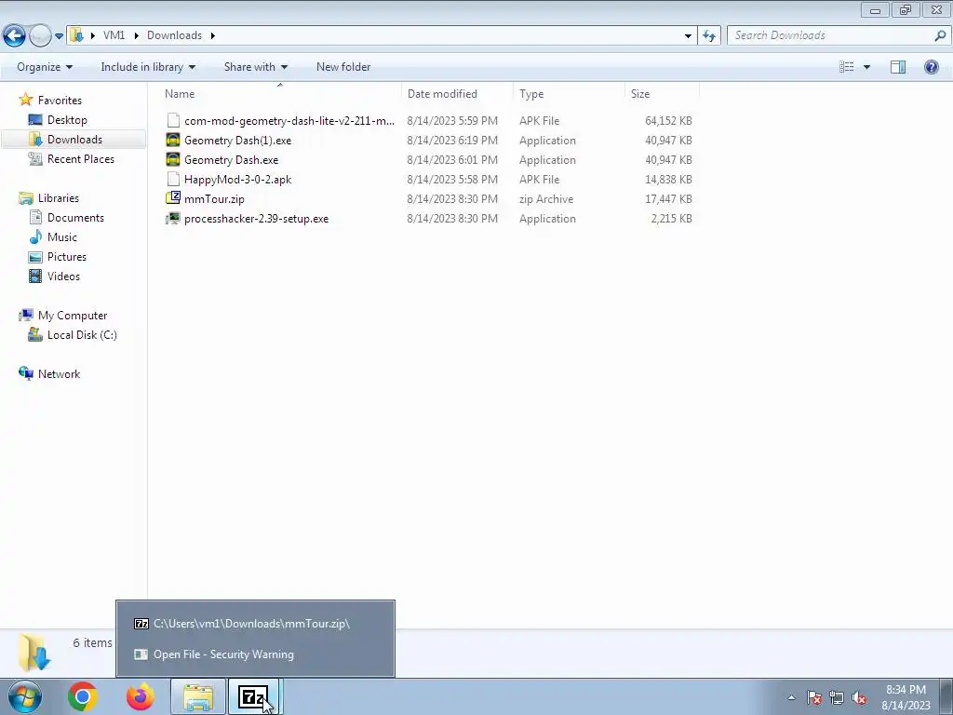Click the Downloads breadcrumb in address bar
This screenshot has height=715, width=953.
click(x=174, y=35)
